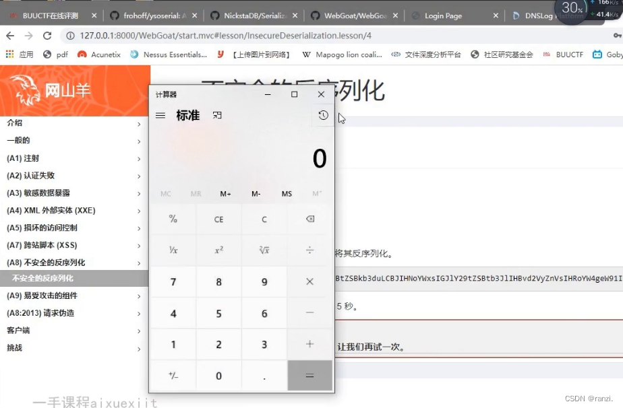
Task: Click digit 8 on calculator
Action: click(x=218, y=282)
